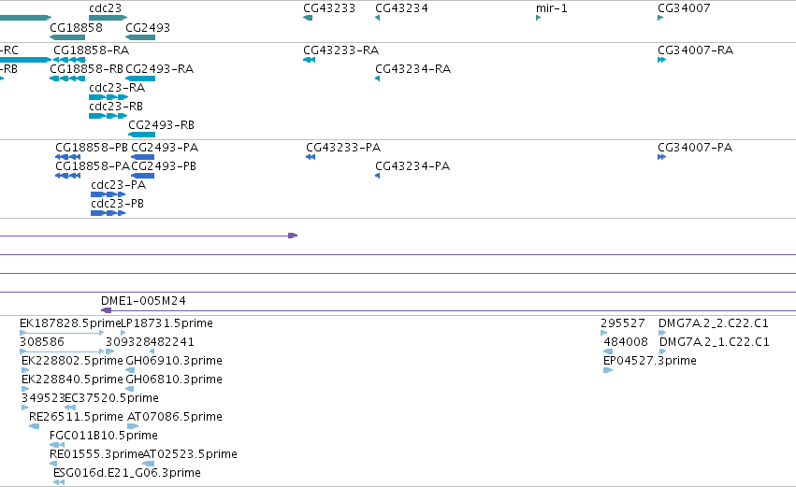
Task: Select the CG18858 gene label
Action: pyautogui.click(x=76, y=28)
